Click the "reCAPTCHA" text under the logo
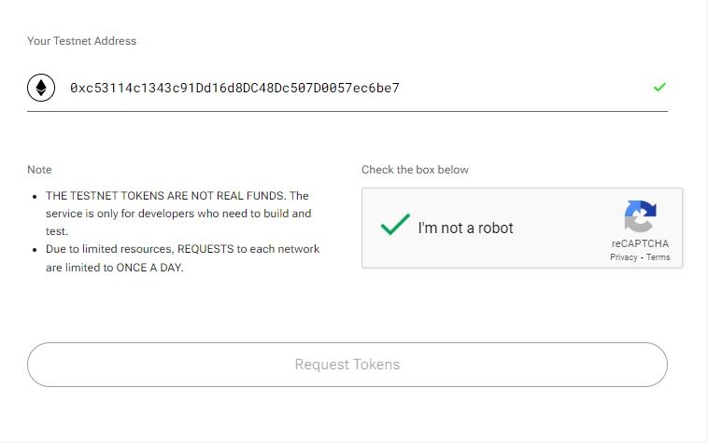708x443 pixels. coord(640,244)
